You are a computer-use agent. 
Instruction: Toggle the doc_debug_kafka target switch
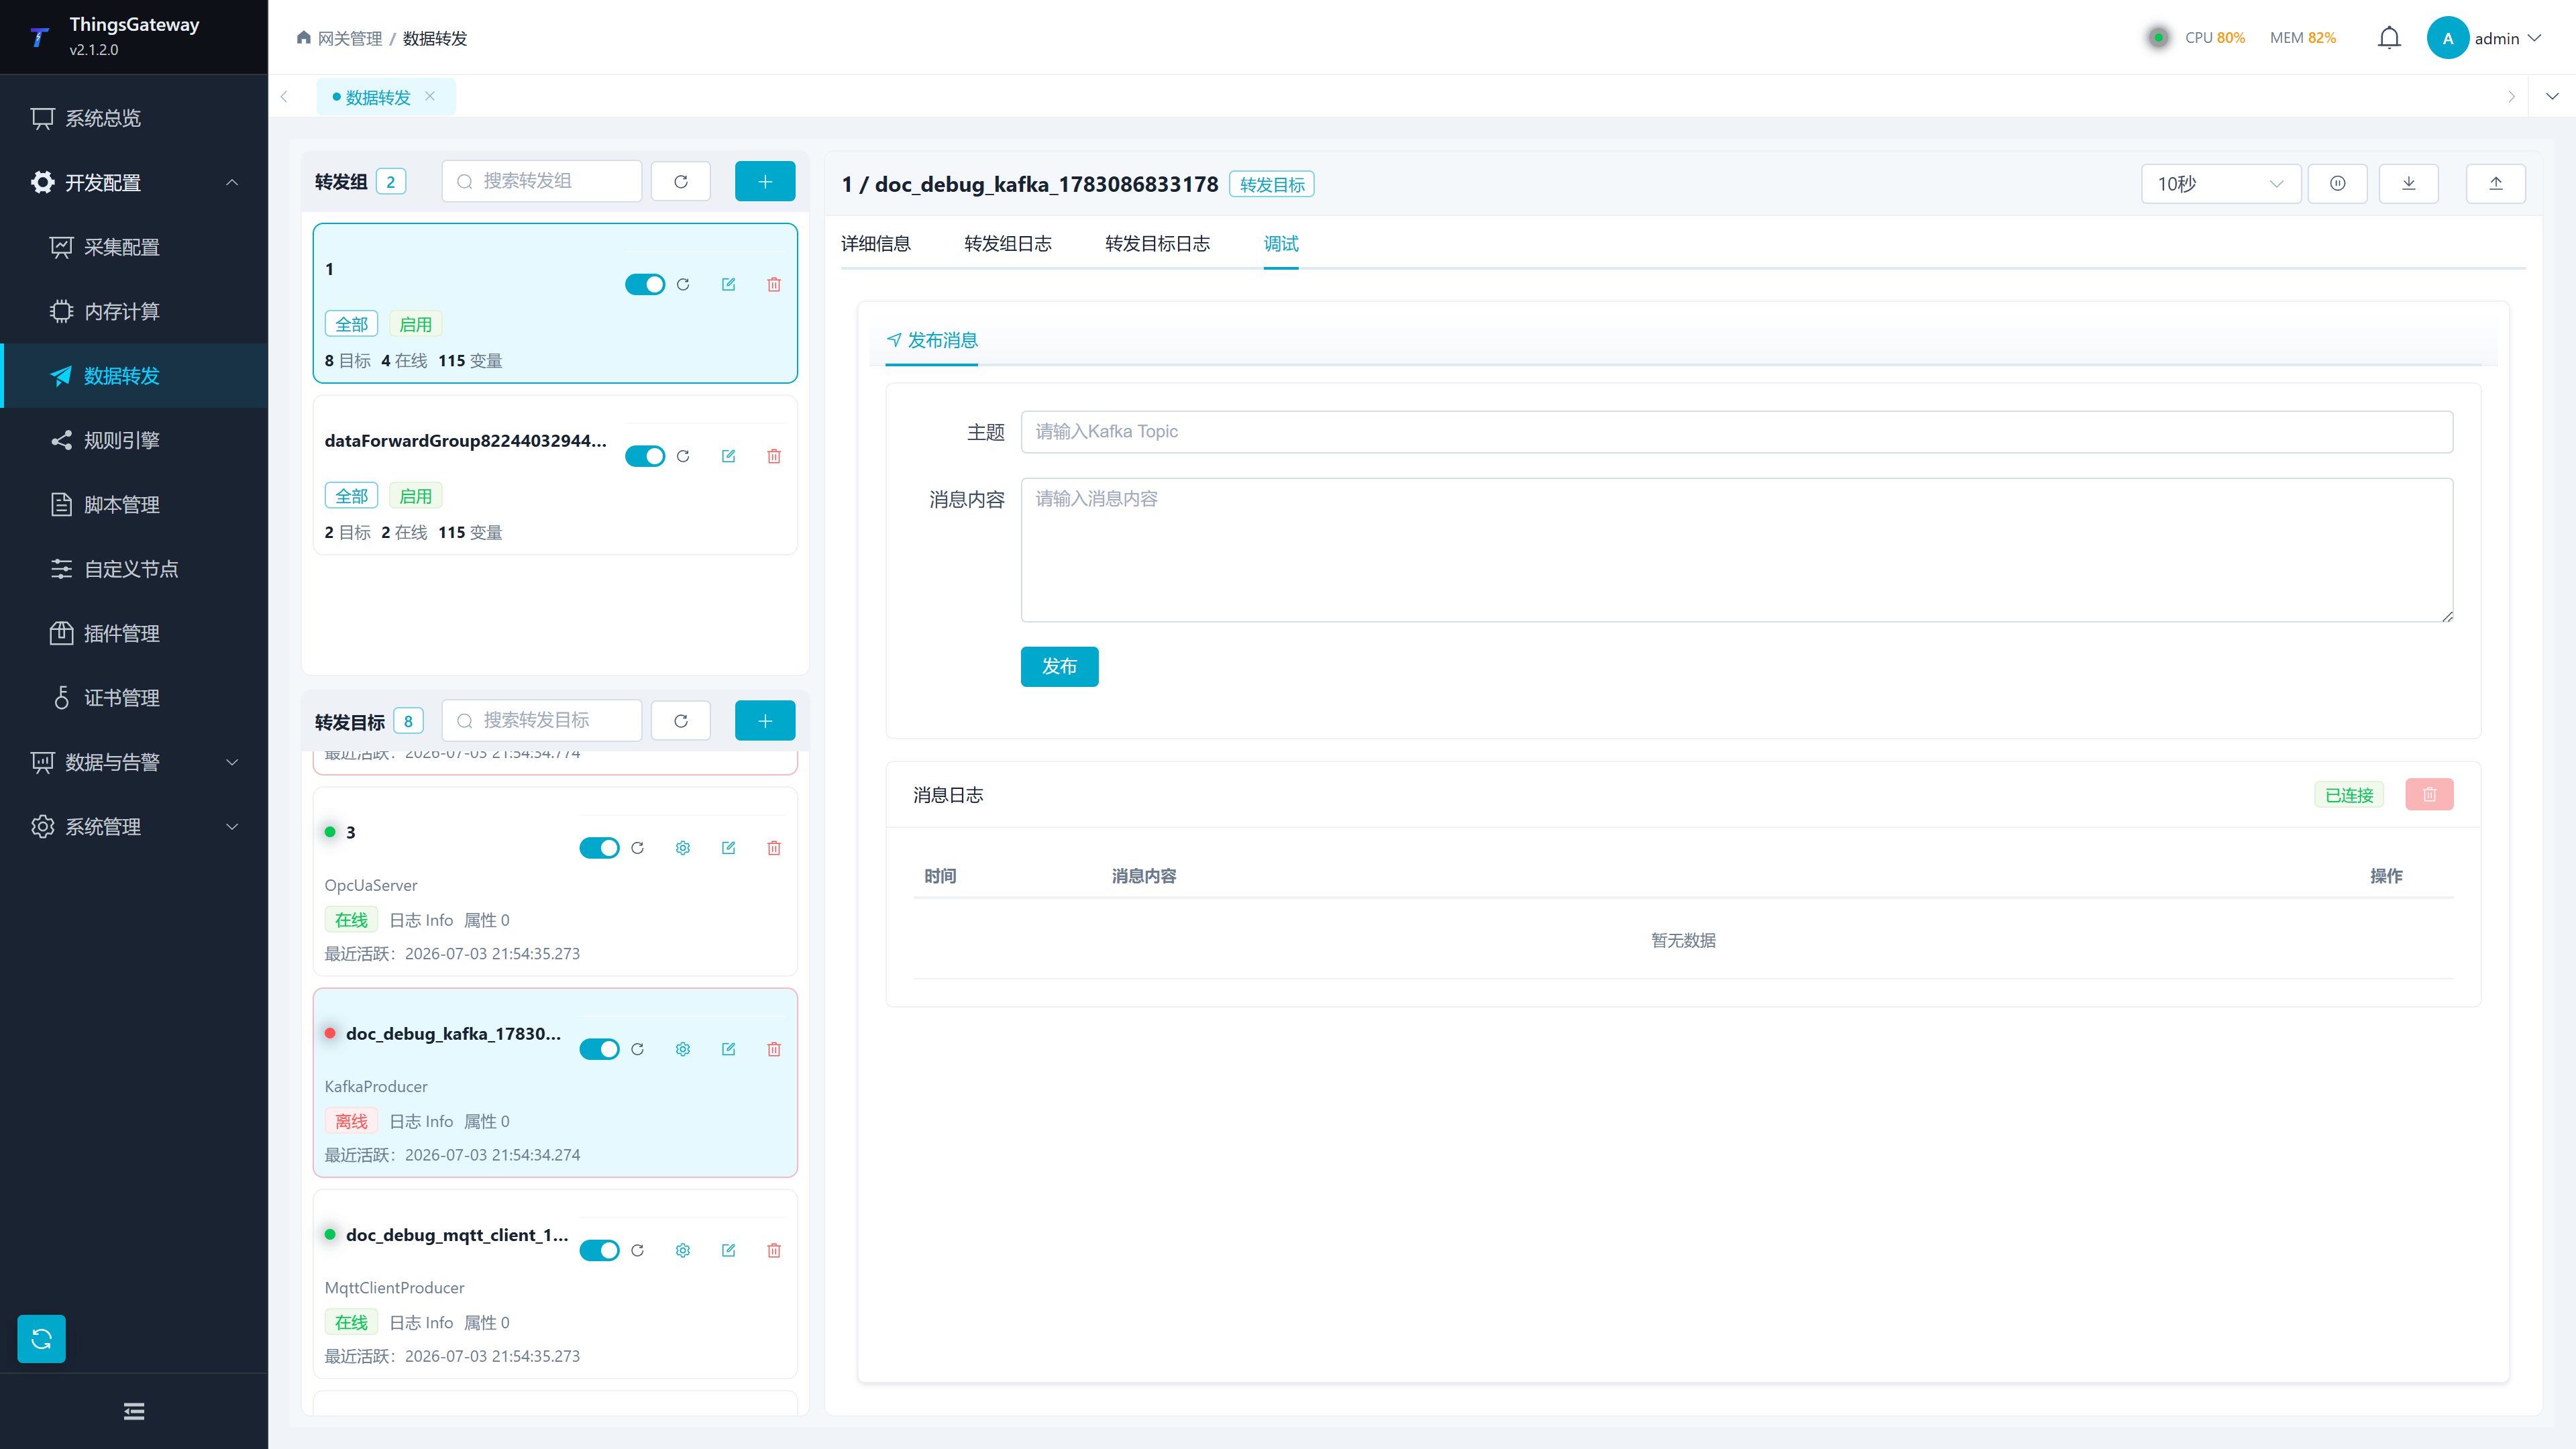599,1049
